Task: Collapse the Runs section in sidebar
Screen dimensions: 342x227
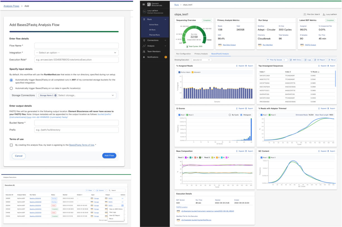Action: point(165,19)
